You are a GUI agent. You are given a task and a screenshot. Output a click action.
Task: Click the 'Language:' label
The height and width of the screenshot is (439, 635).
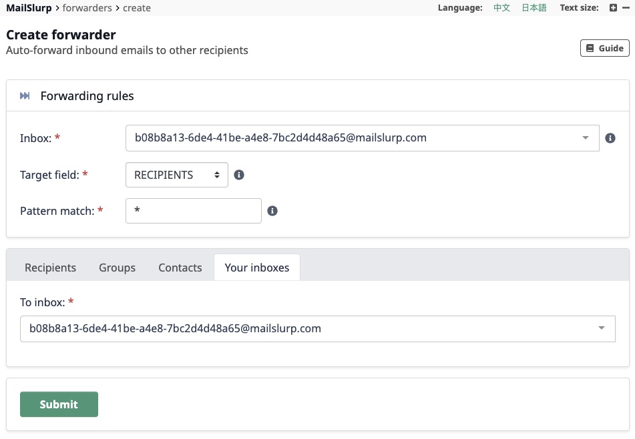pyautogui.click(x=460, y=8)
